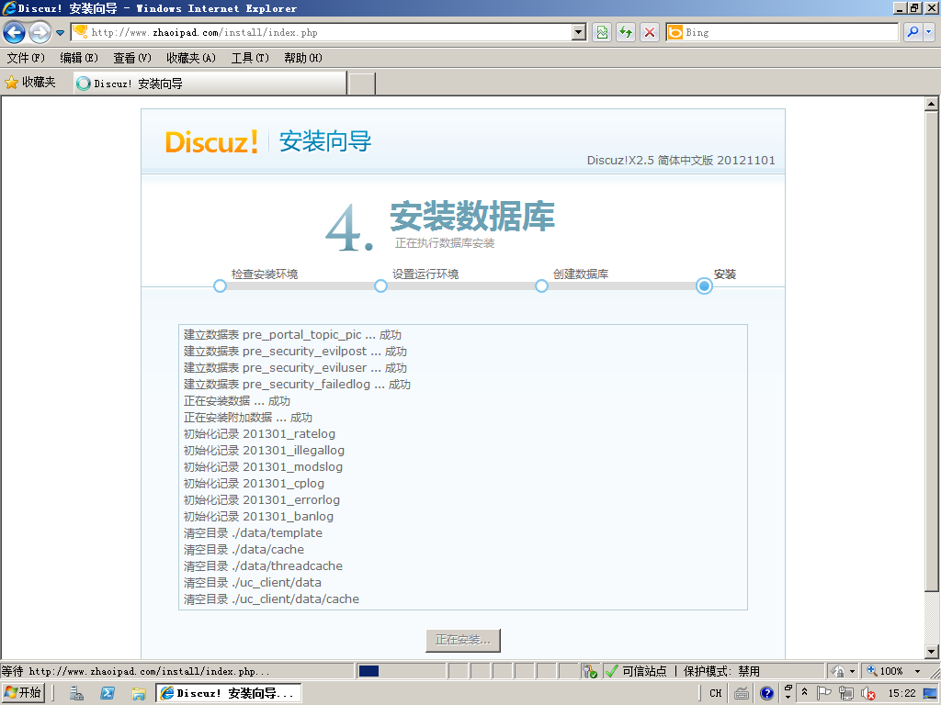
Task: Click the page scrollbar down arrow
Action: 931,652
